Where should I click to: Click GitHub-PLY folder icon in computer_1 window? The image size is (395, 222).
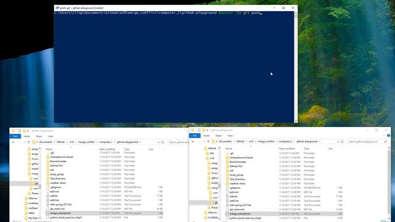tap(48, 166)
